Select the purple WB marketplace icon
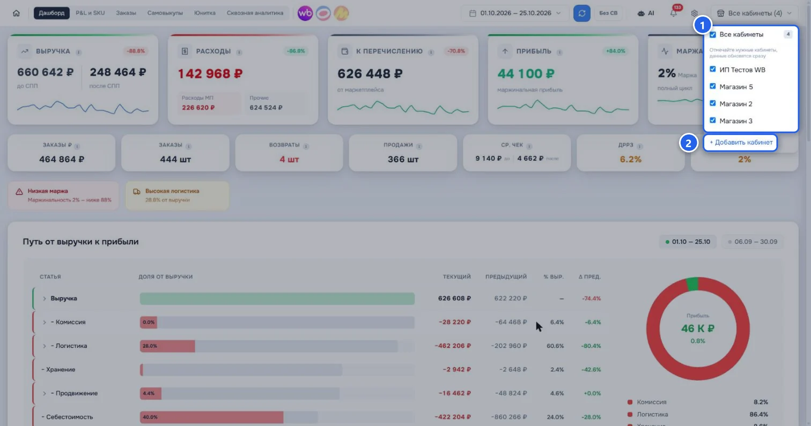Image resolution: width=811 pixels, height=426 pixels. point(305,13)
